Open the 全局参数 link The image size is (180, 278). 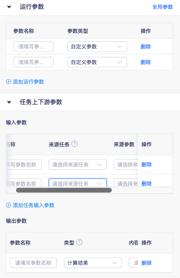(162, 7)
